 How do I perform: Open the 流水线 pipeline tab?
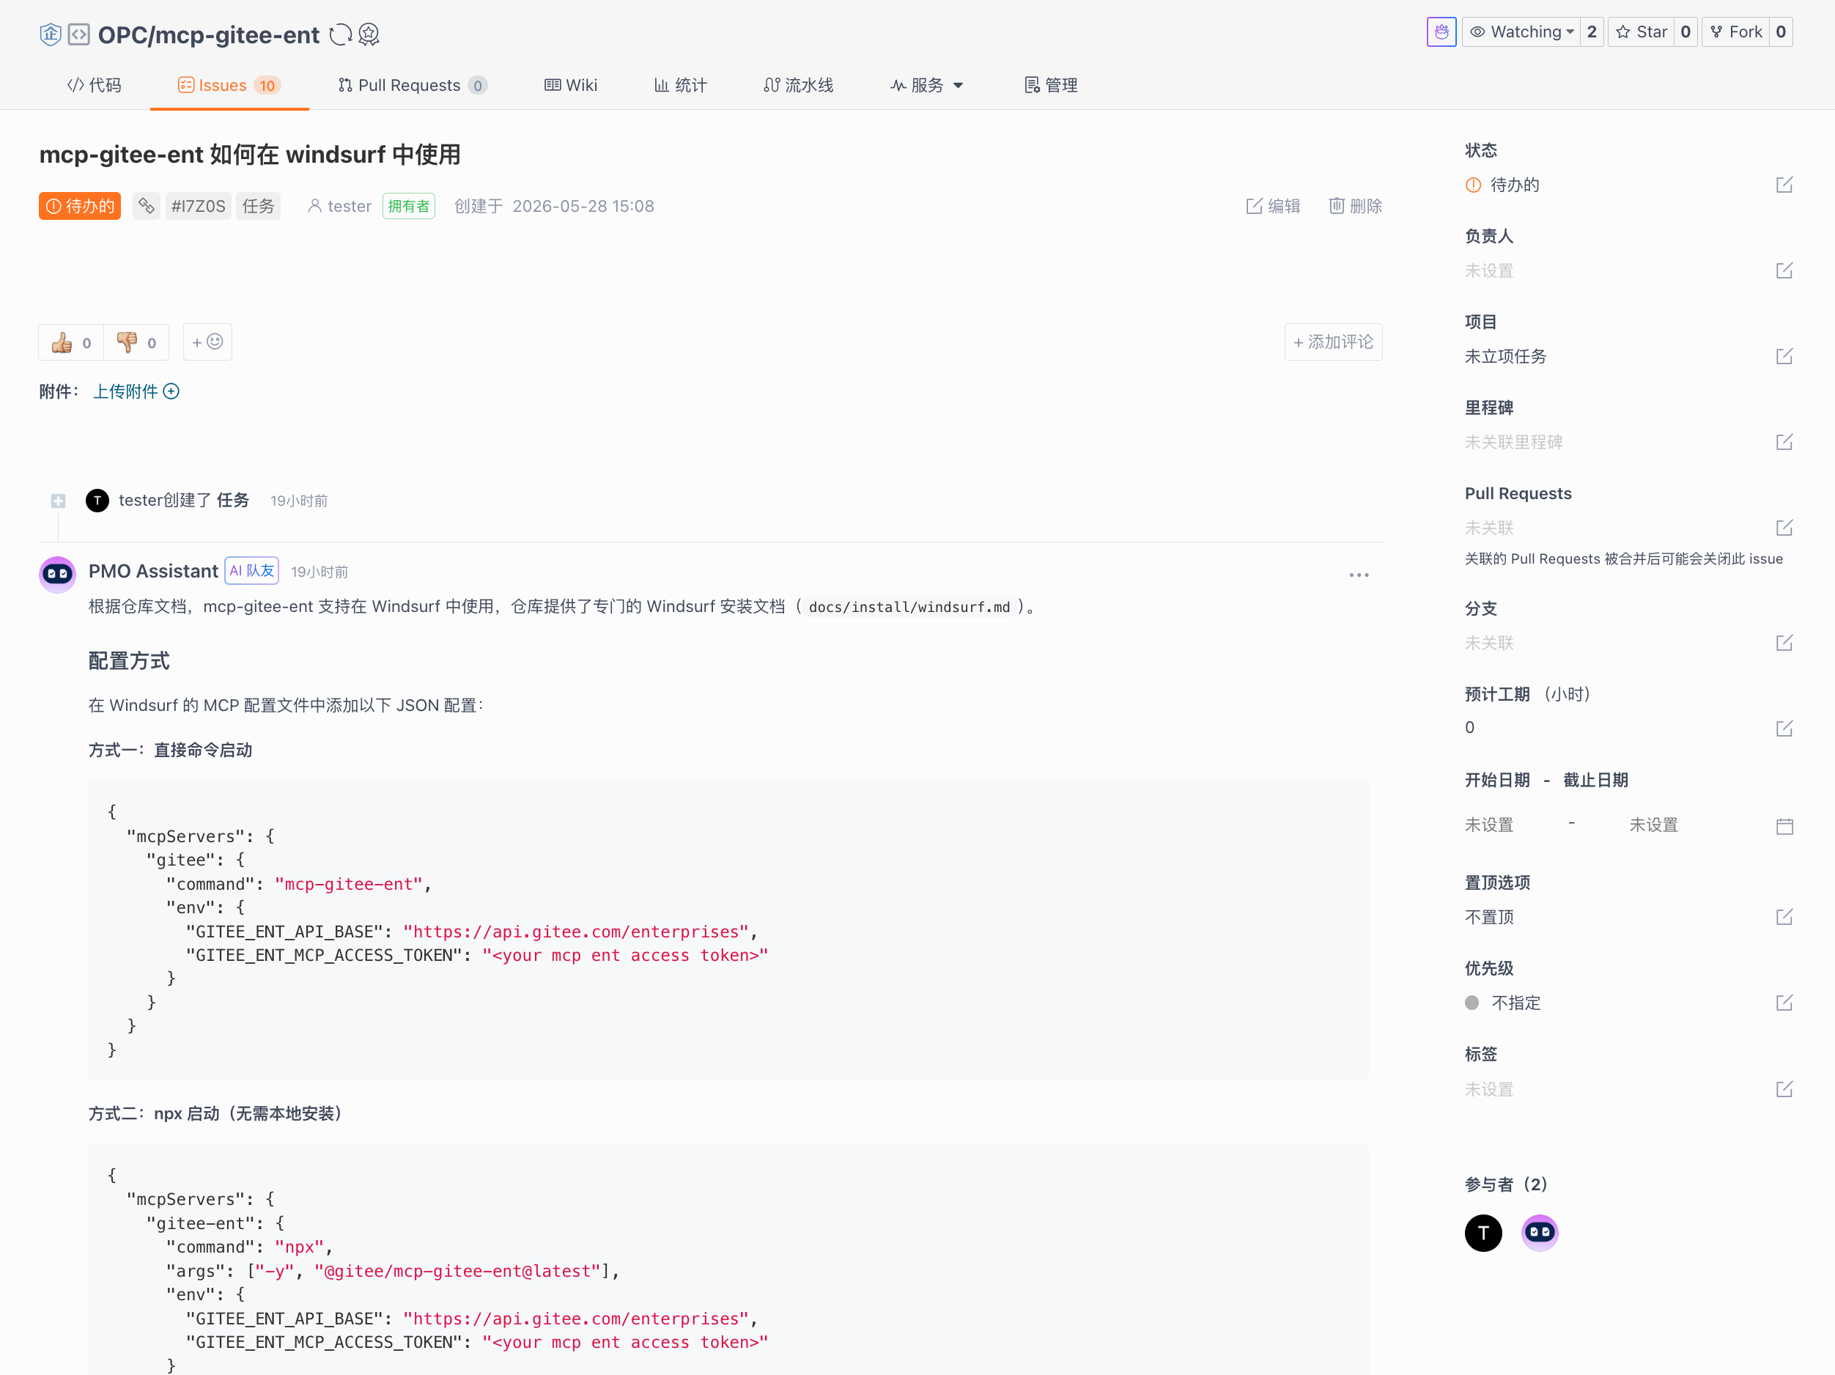(x=798, y=86)
